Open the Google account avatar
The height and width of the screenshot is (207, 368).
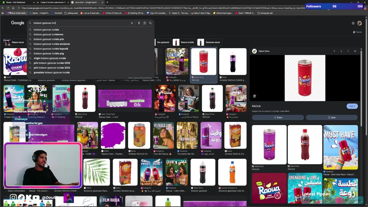(x=359, y=23)
